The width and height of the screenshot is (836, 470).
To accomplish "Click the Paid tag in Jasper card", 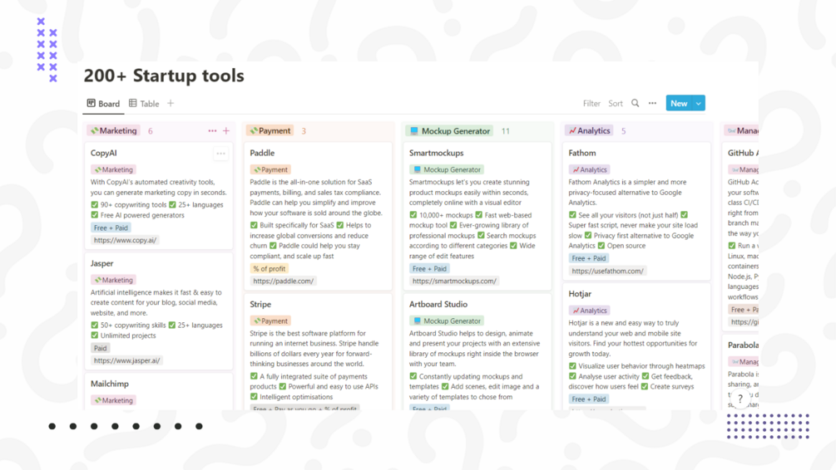I will point(100,348).
